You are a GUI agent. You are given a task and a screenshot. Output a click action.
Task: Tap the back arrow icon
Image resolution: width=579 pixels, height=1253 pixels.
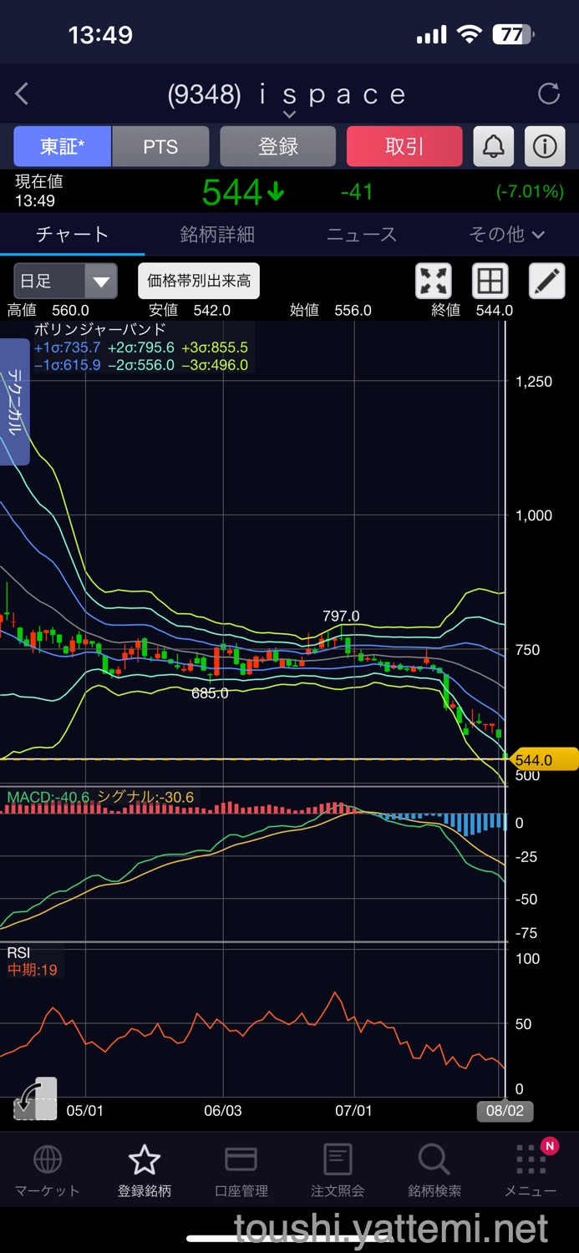pos(23,94)
